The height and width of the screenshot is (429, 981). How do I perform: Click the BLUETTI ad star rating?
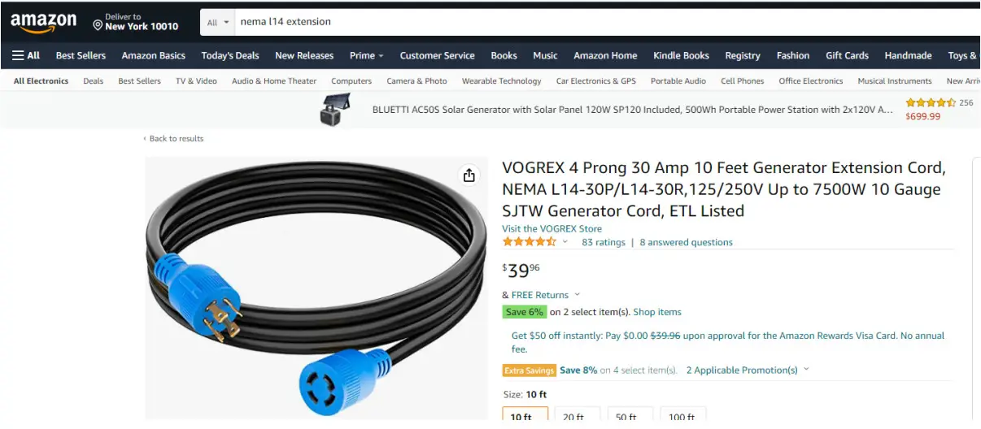(x=931, y=103)
